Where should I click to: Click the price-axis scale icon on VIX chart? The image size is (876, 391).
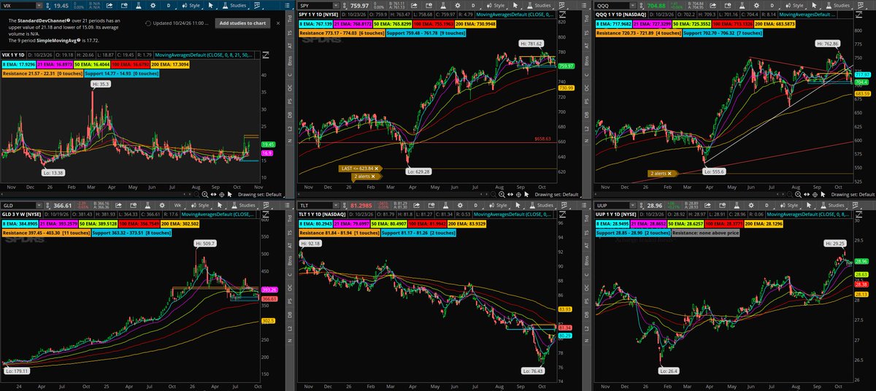266,55
